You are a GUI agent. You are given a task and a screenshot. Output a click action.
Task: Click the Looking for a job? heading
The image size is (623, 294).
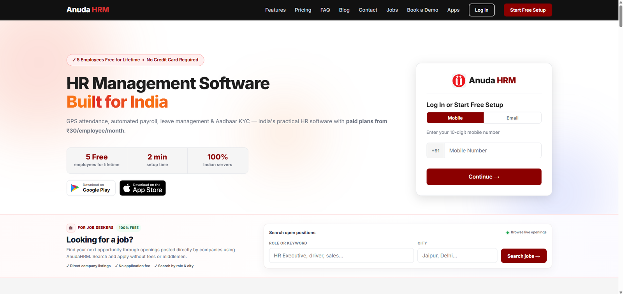pos(100,240)
